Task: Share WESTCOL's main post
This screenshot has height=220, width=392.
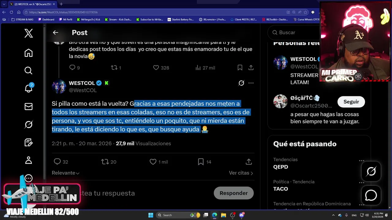Action: click(x=249, y=162)
